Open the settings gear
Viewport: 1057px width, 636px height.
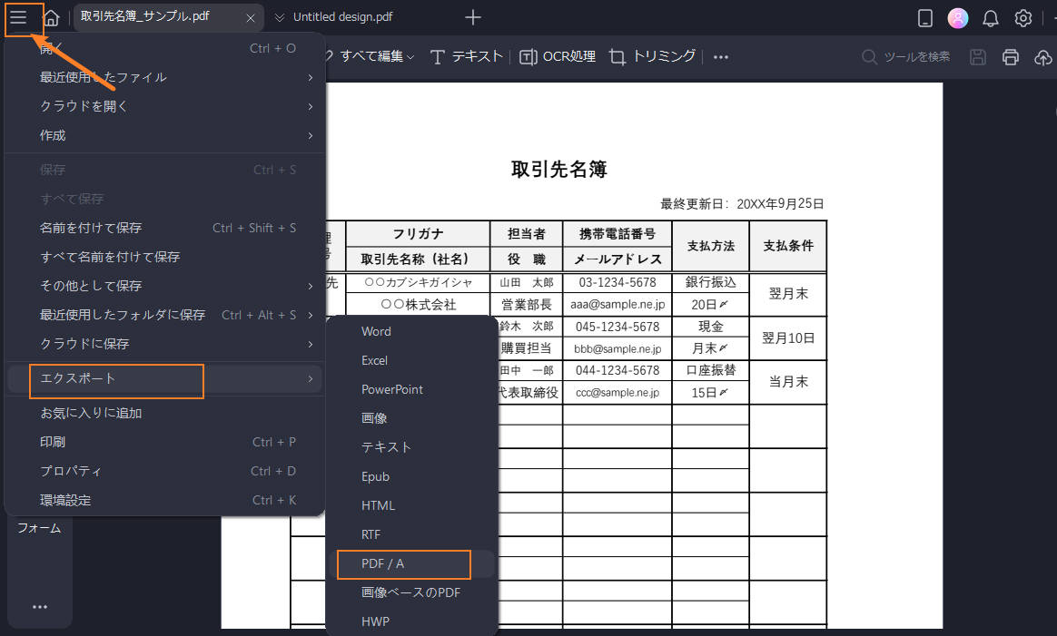pos(1022,17)
